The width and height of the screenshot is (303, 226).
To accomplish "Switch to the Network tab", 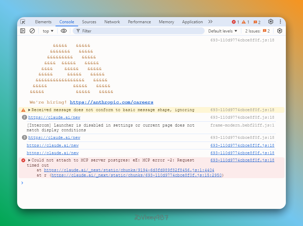I will 112,22.
